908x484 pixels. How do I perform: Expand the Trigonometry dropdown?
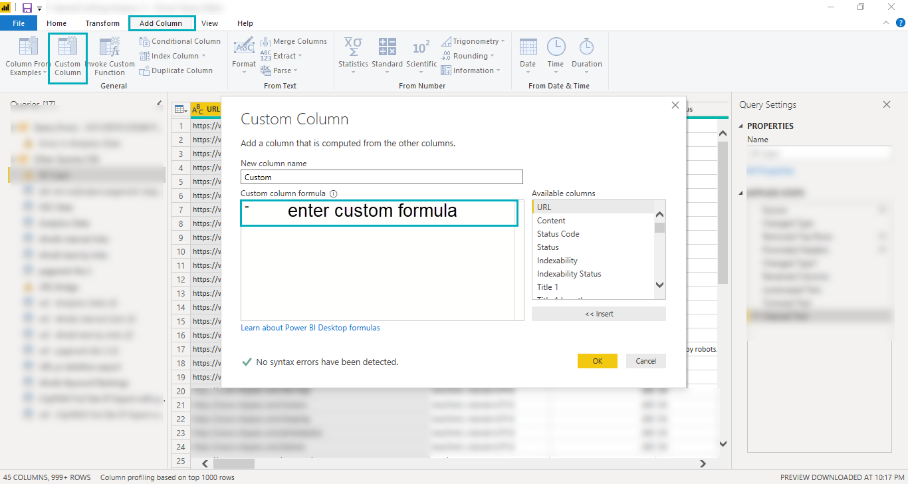pos(503,41)
